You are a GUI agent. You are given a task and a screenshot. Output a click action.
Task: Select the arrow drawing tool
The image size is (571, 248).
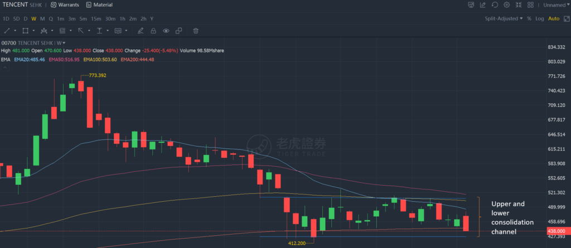(81, 31)
